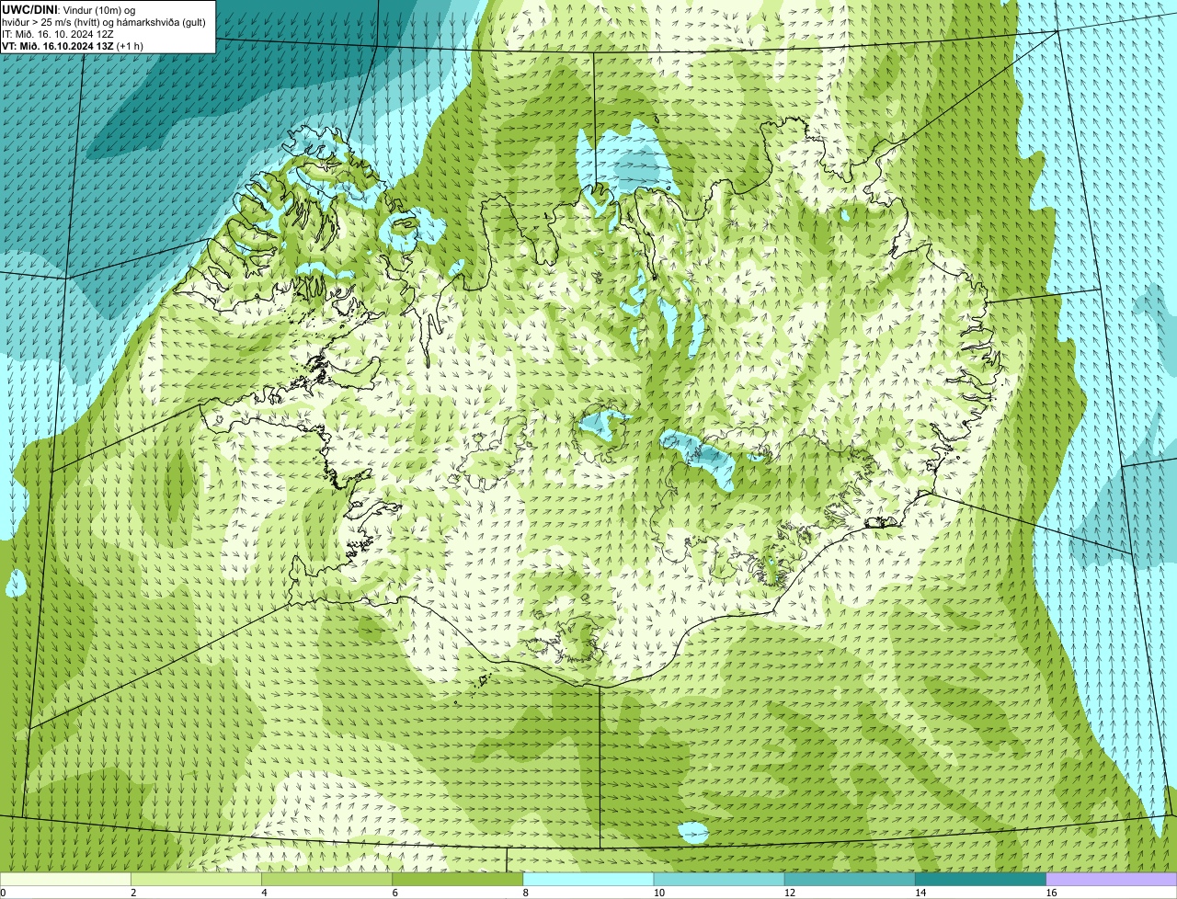Click the scale label "4"
The height and width of the screenshot is (899, 1177).
coord(264,893)
